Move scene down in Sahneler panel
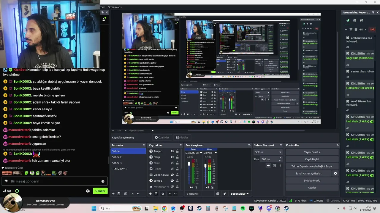This screenshot has height=213, width=380. coord(138,194)
